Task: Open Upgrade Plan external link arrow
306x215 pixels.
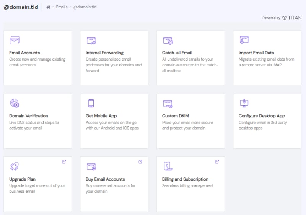Action: (x=64, y=162)
